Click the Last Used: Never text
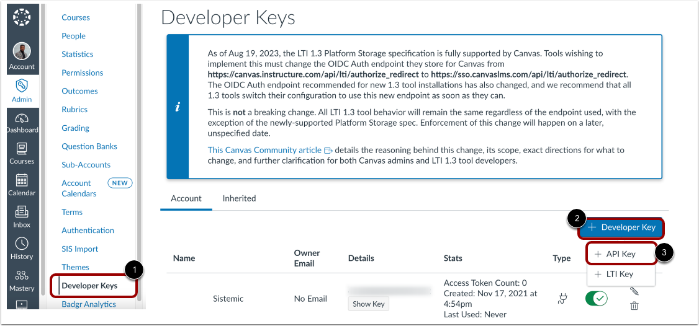The height and width of the screenshot is (326, 699). pos(476,315)
